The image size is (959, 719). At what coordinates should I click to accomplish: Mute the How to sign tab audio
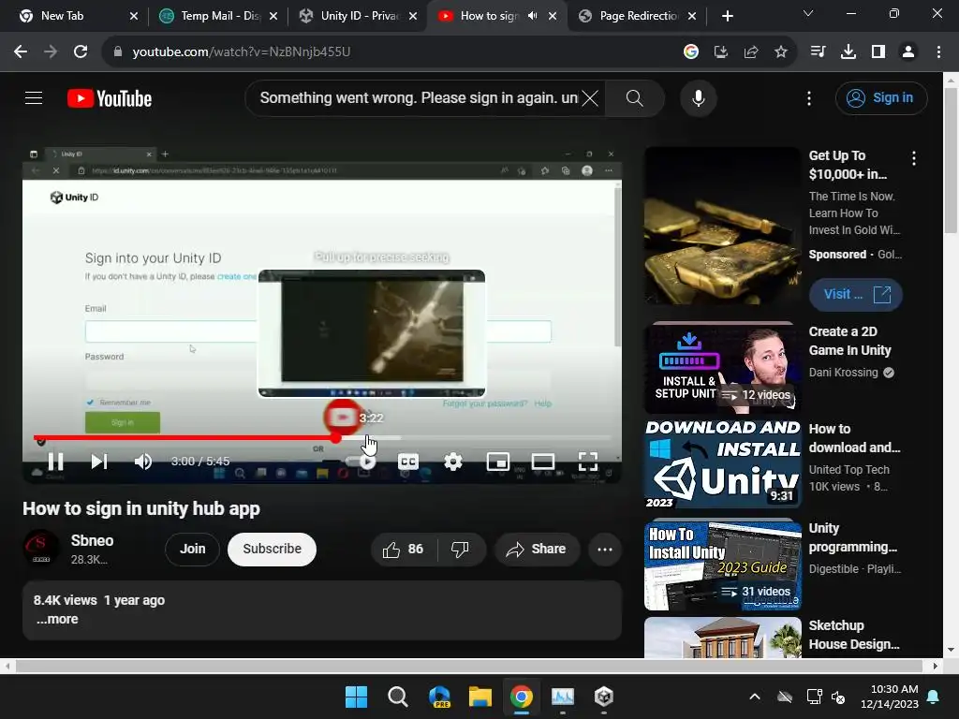pos(533,16)
